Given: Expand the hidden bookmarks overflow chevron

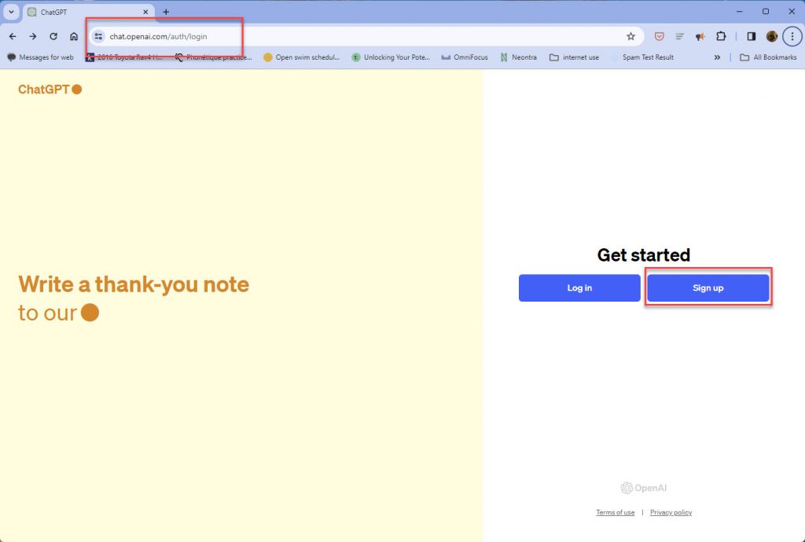Looking at the screenshot, I should click(717, 57).
